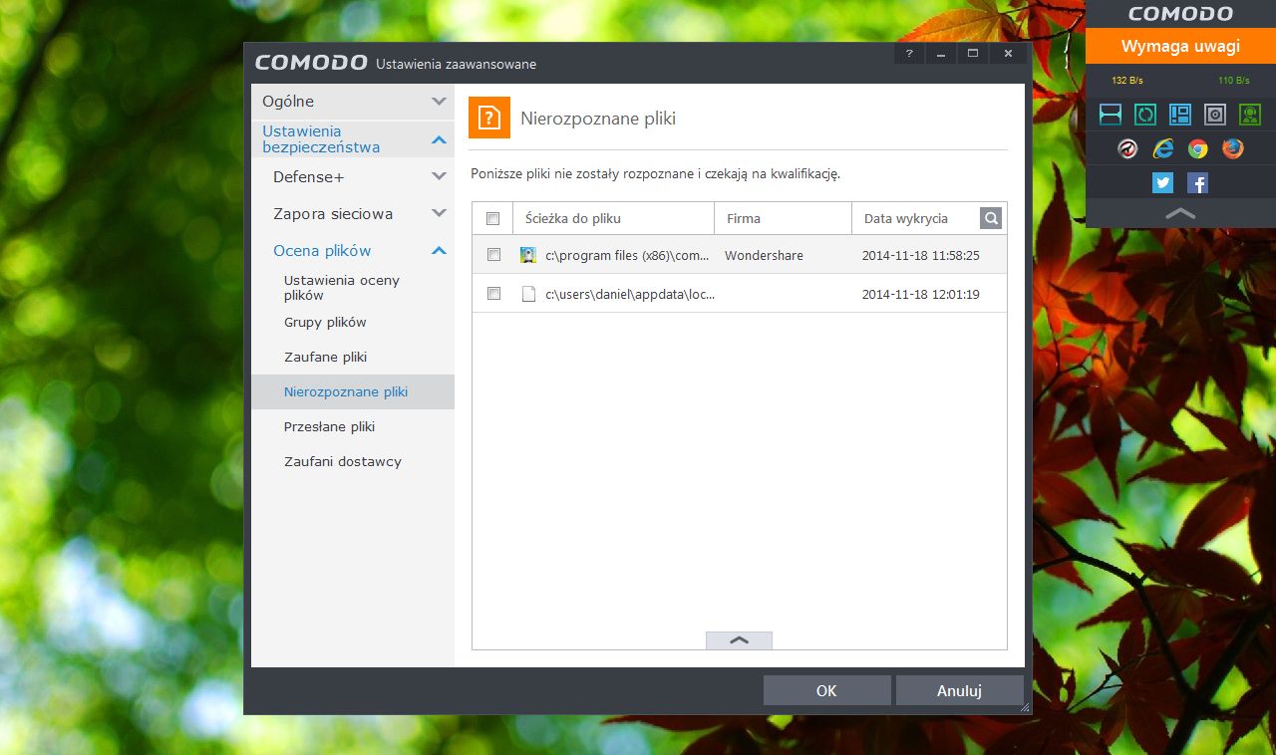The height and width of the screenshot is (755, 1276).
Task: Select the c:\users\daniel\appdata file path
Action: click(x=630, y=294)
